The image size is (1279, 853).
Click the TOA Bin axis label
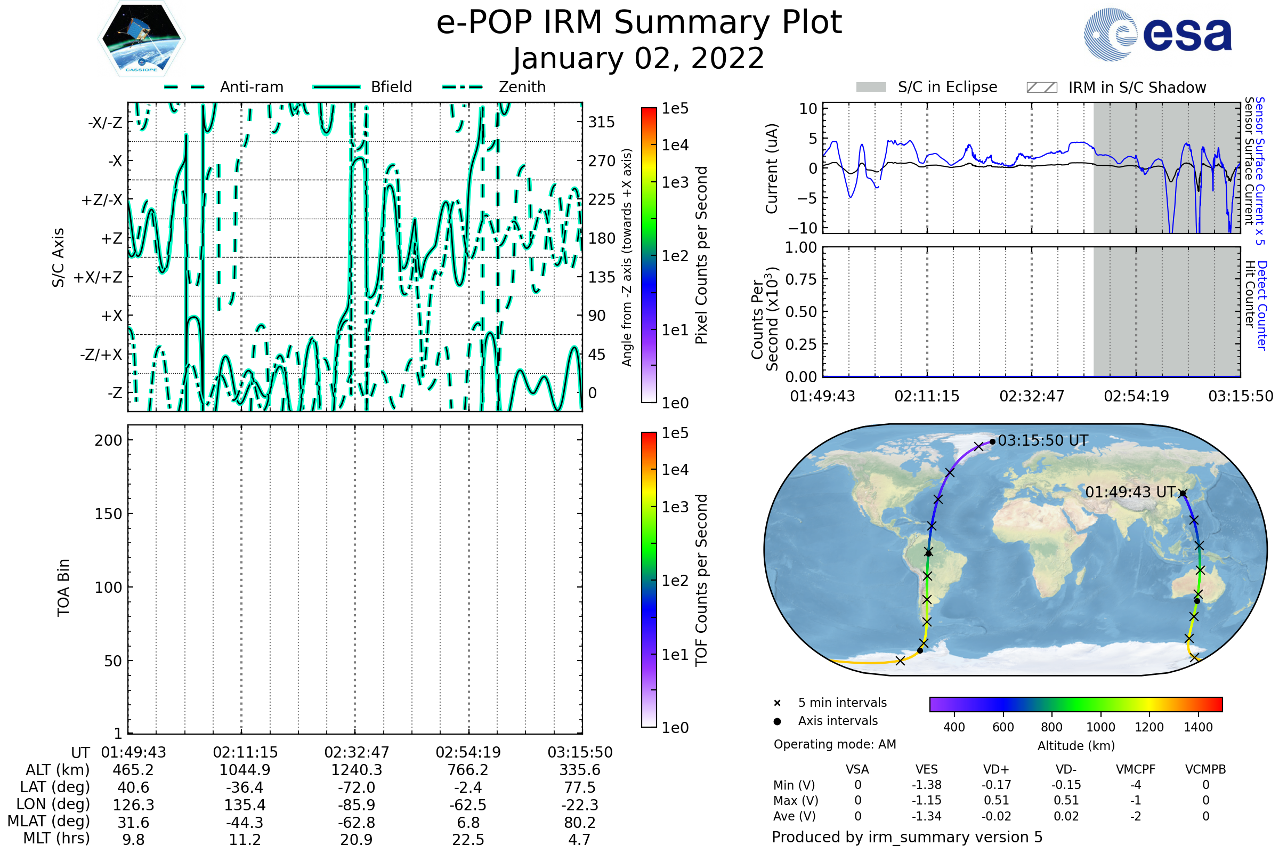click(x=63, y=588)
